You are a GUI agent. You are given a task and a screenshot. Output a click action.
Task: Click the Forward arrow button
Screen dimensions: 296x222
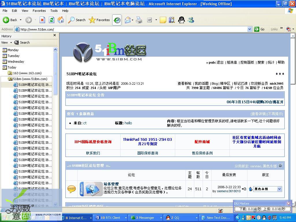[29, 20]
